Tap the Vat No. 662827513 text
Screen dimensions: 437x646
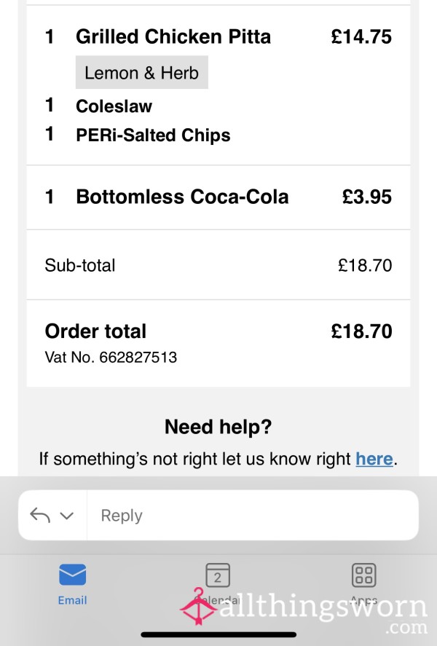pos(111,357)
